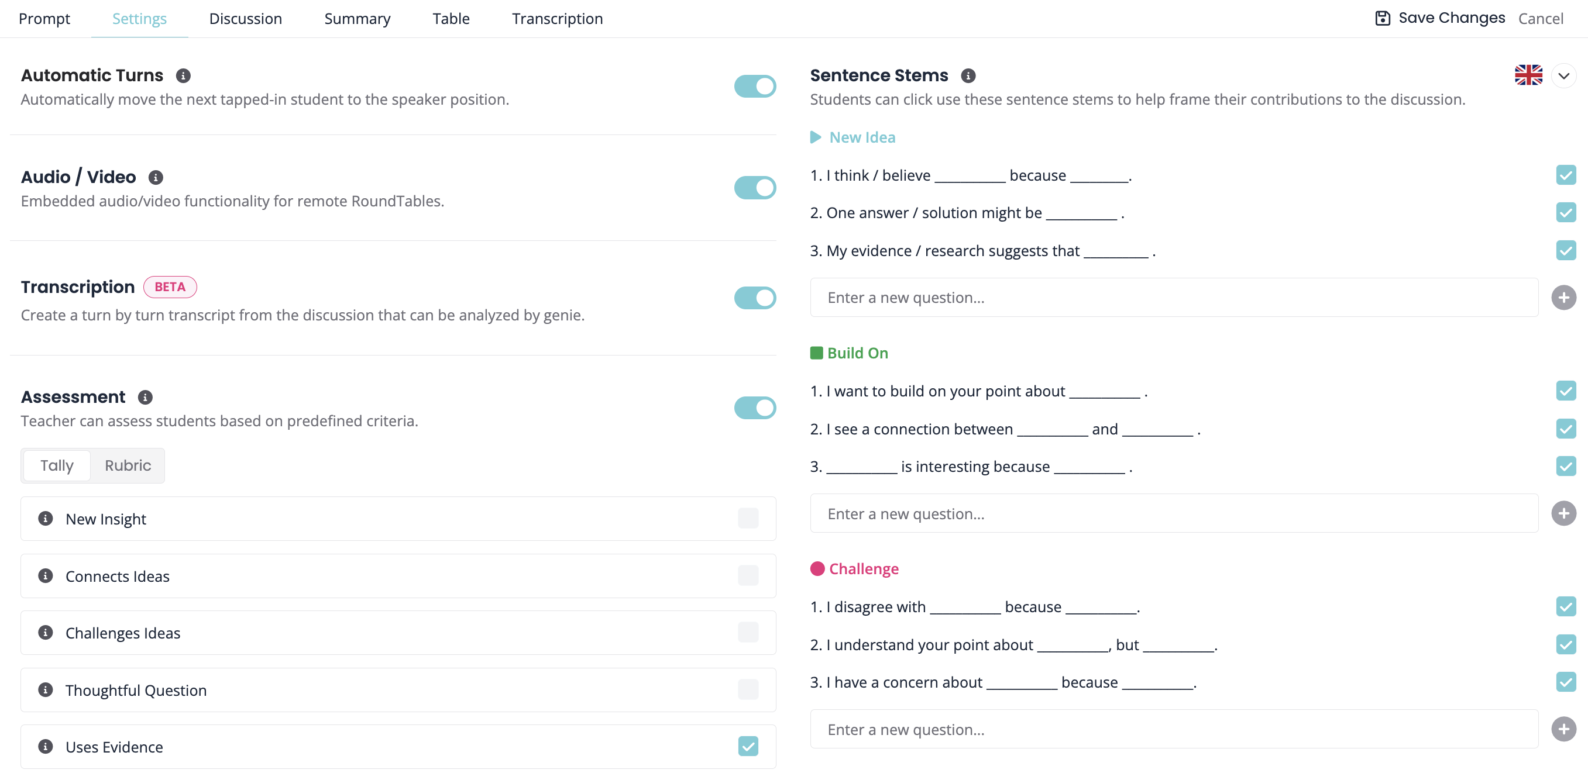The image size is (1588, 773).
Task: Click the info icon beside Thoughtful Question
Action: point(46,690)
